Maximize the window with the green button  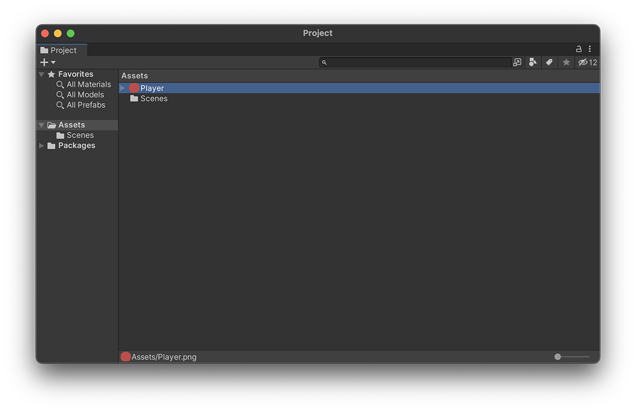[x=71, y=33]
